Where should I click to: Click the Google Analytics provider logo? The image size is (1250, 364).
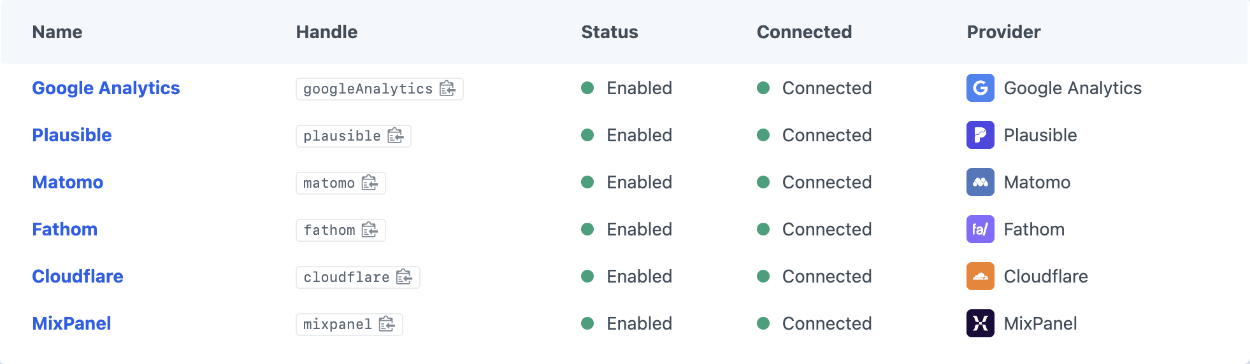980,88
